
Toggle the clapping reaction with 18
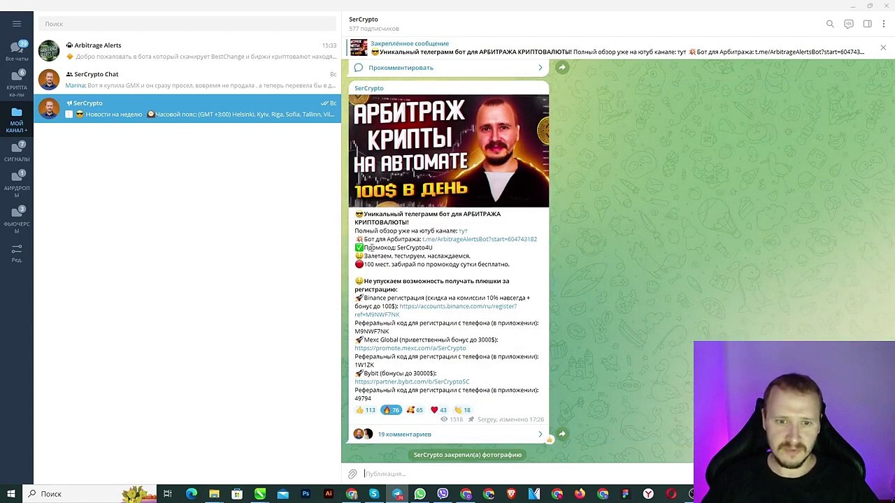463,410
